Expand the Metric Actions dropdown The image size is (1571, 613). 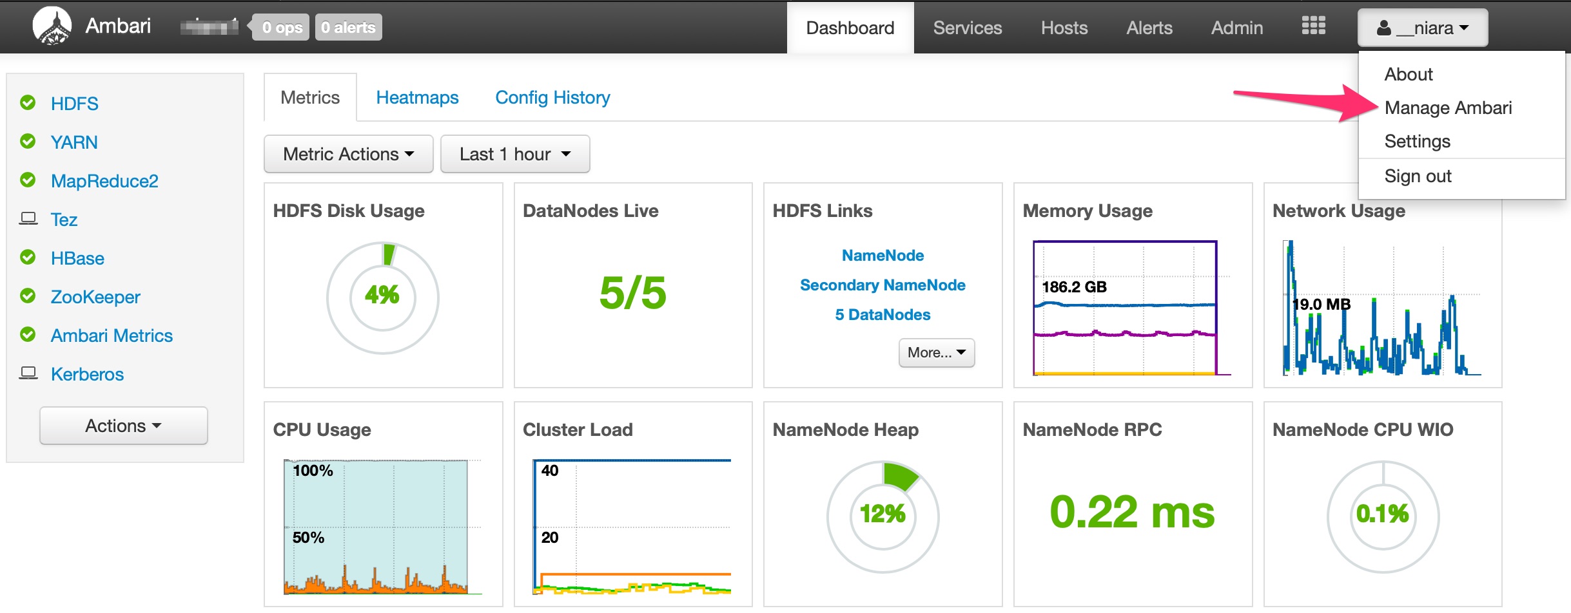click(x=348, y=154)
